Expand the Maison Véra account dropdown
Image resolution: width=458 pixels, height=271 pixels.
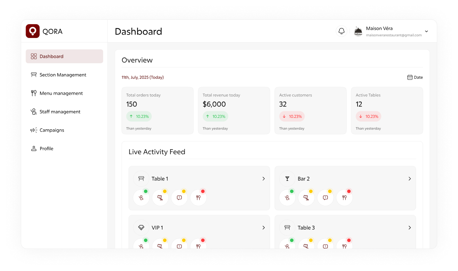tap(426, 31)
